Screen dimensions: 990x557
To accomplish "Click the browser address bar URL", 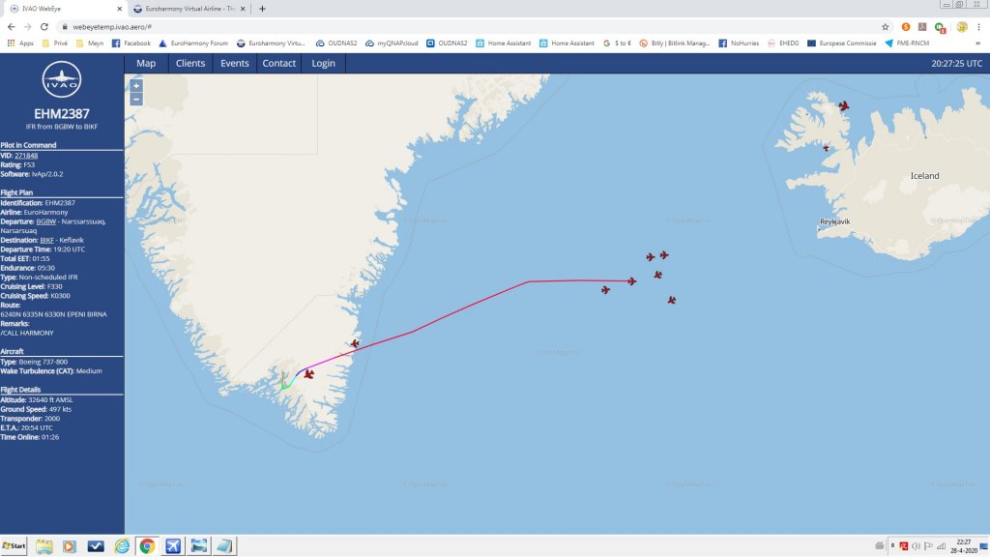I will coord(112,27).
